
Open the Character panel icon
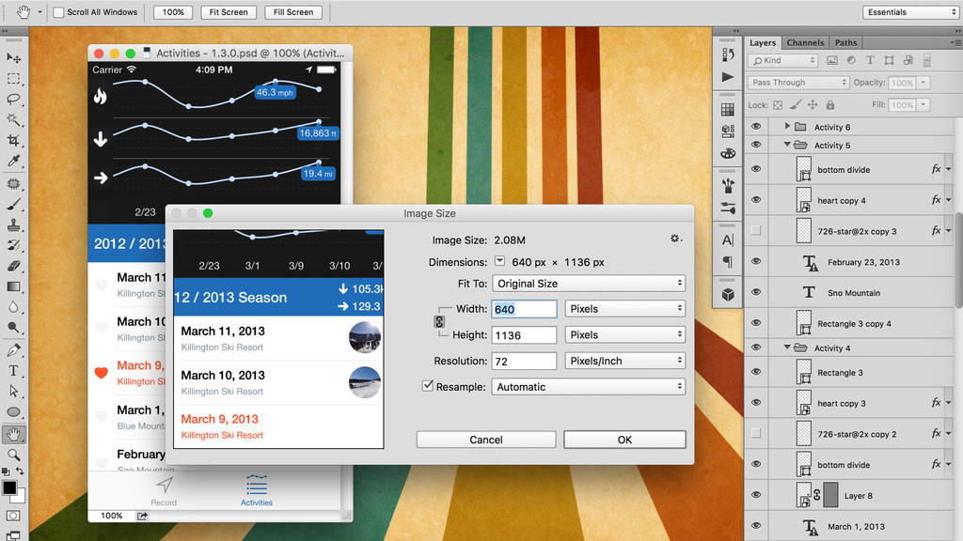(728, 240)
